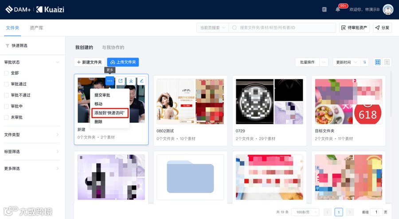Click the 共 19 条 total count
This screenshot has height=219, width=399.
coord(282,212)
